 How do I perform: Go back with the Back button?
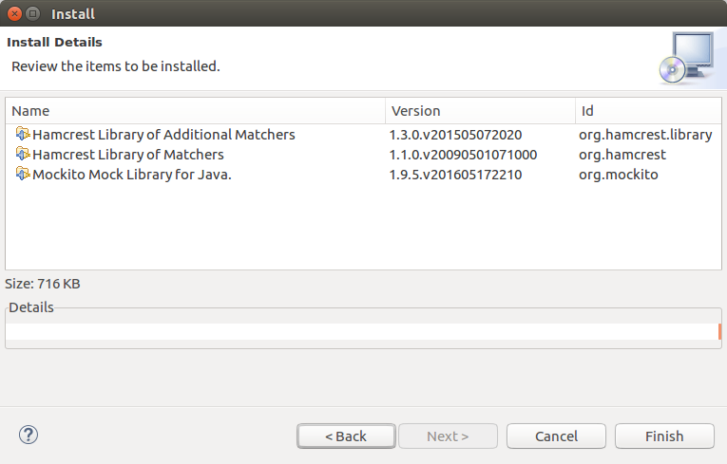pos(346,436)
